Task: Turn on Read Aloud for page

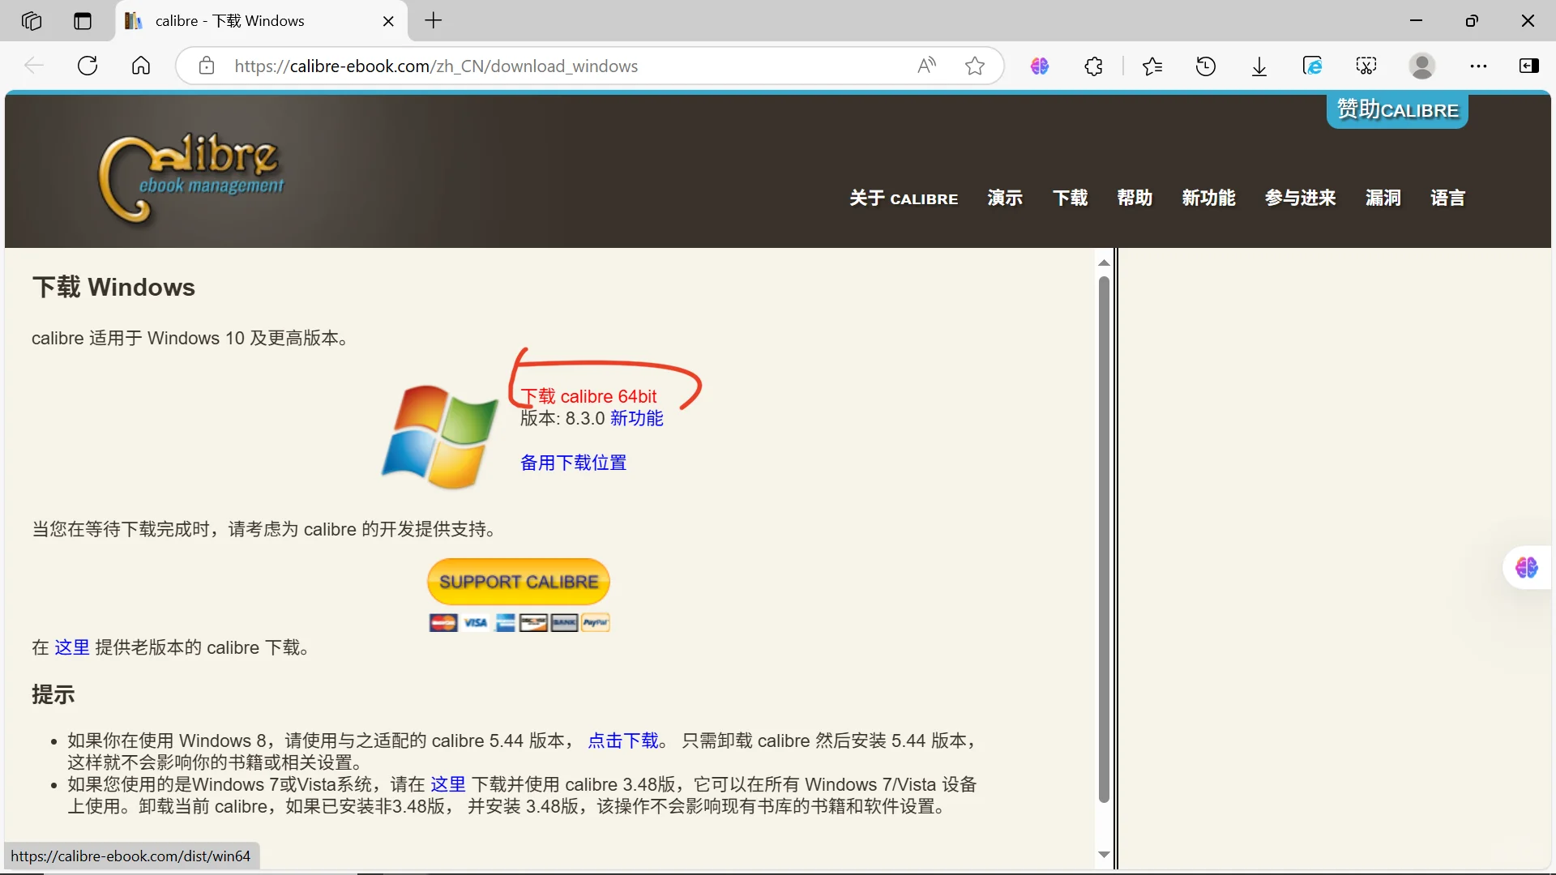Action: click(926, 66)
